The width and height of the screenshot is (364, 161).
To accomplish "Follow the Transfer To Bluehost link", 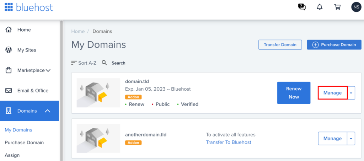I will coord(229,142).
